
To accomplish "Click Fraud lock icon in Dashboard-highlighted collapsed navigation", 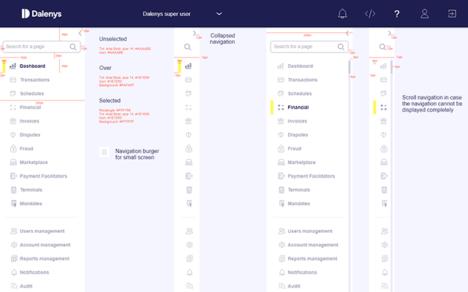I will [189, 148].
